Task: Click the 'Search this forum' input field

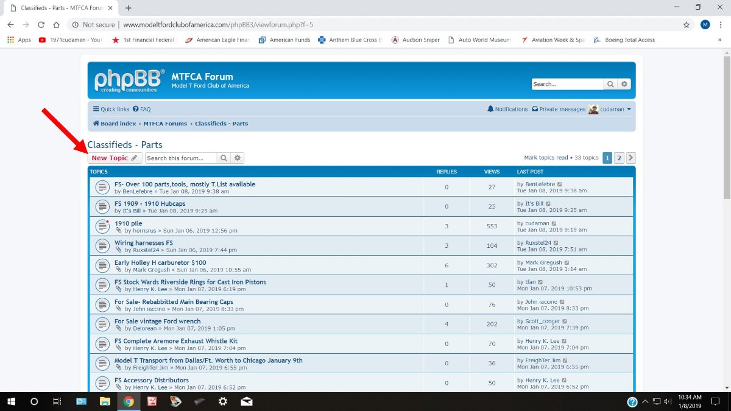Action: (181, 158)
